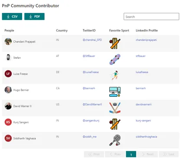Image resolution: width=182 pixels, height=160 pixels.
Task: Click the name Luise Freese
Action: (x=20, y=74)
